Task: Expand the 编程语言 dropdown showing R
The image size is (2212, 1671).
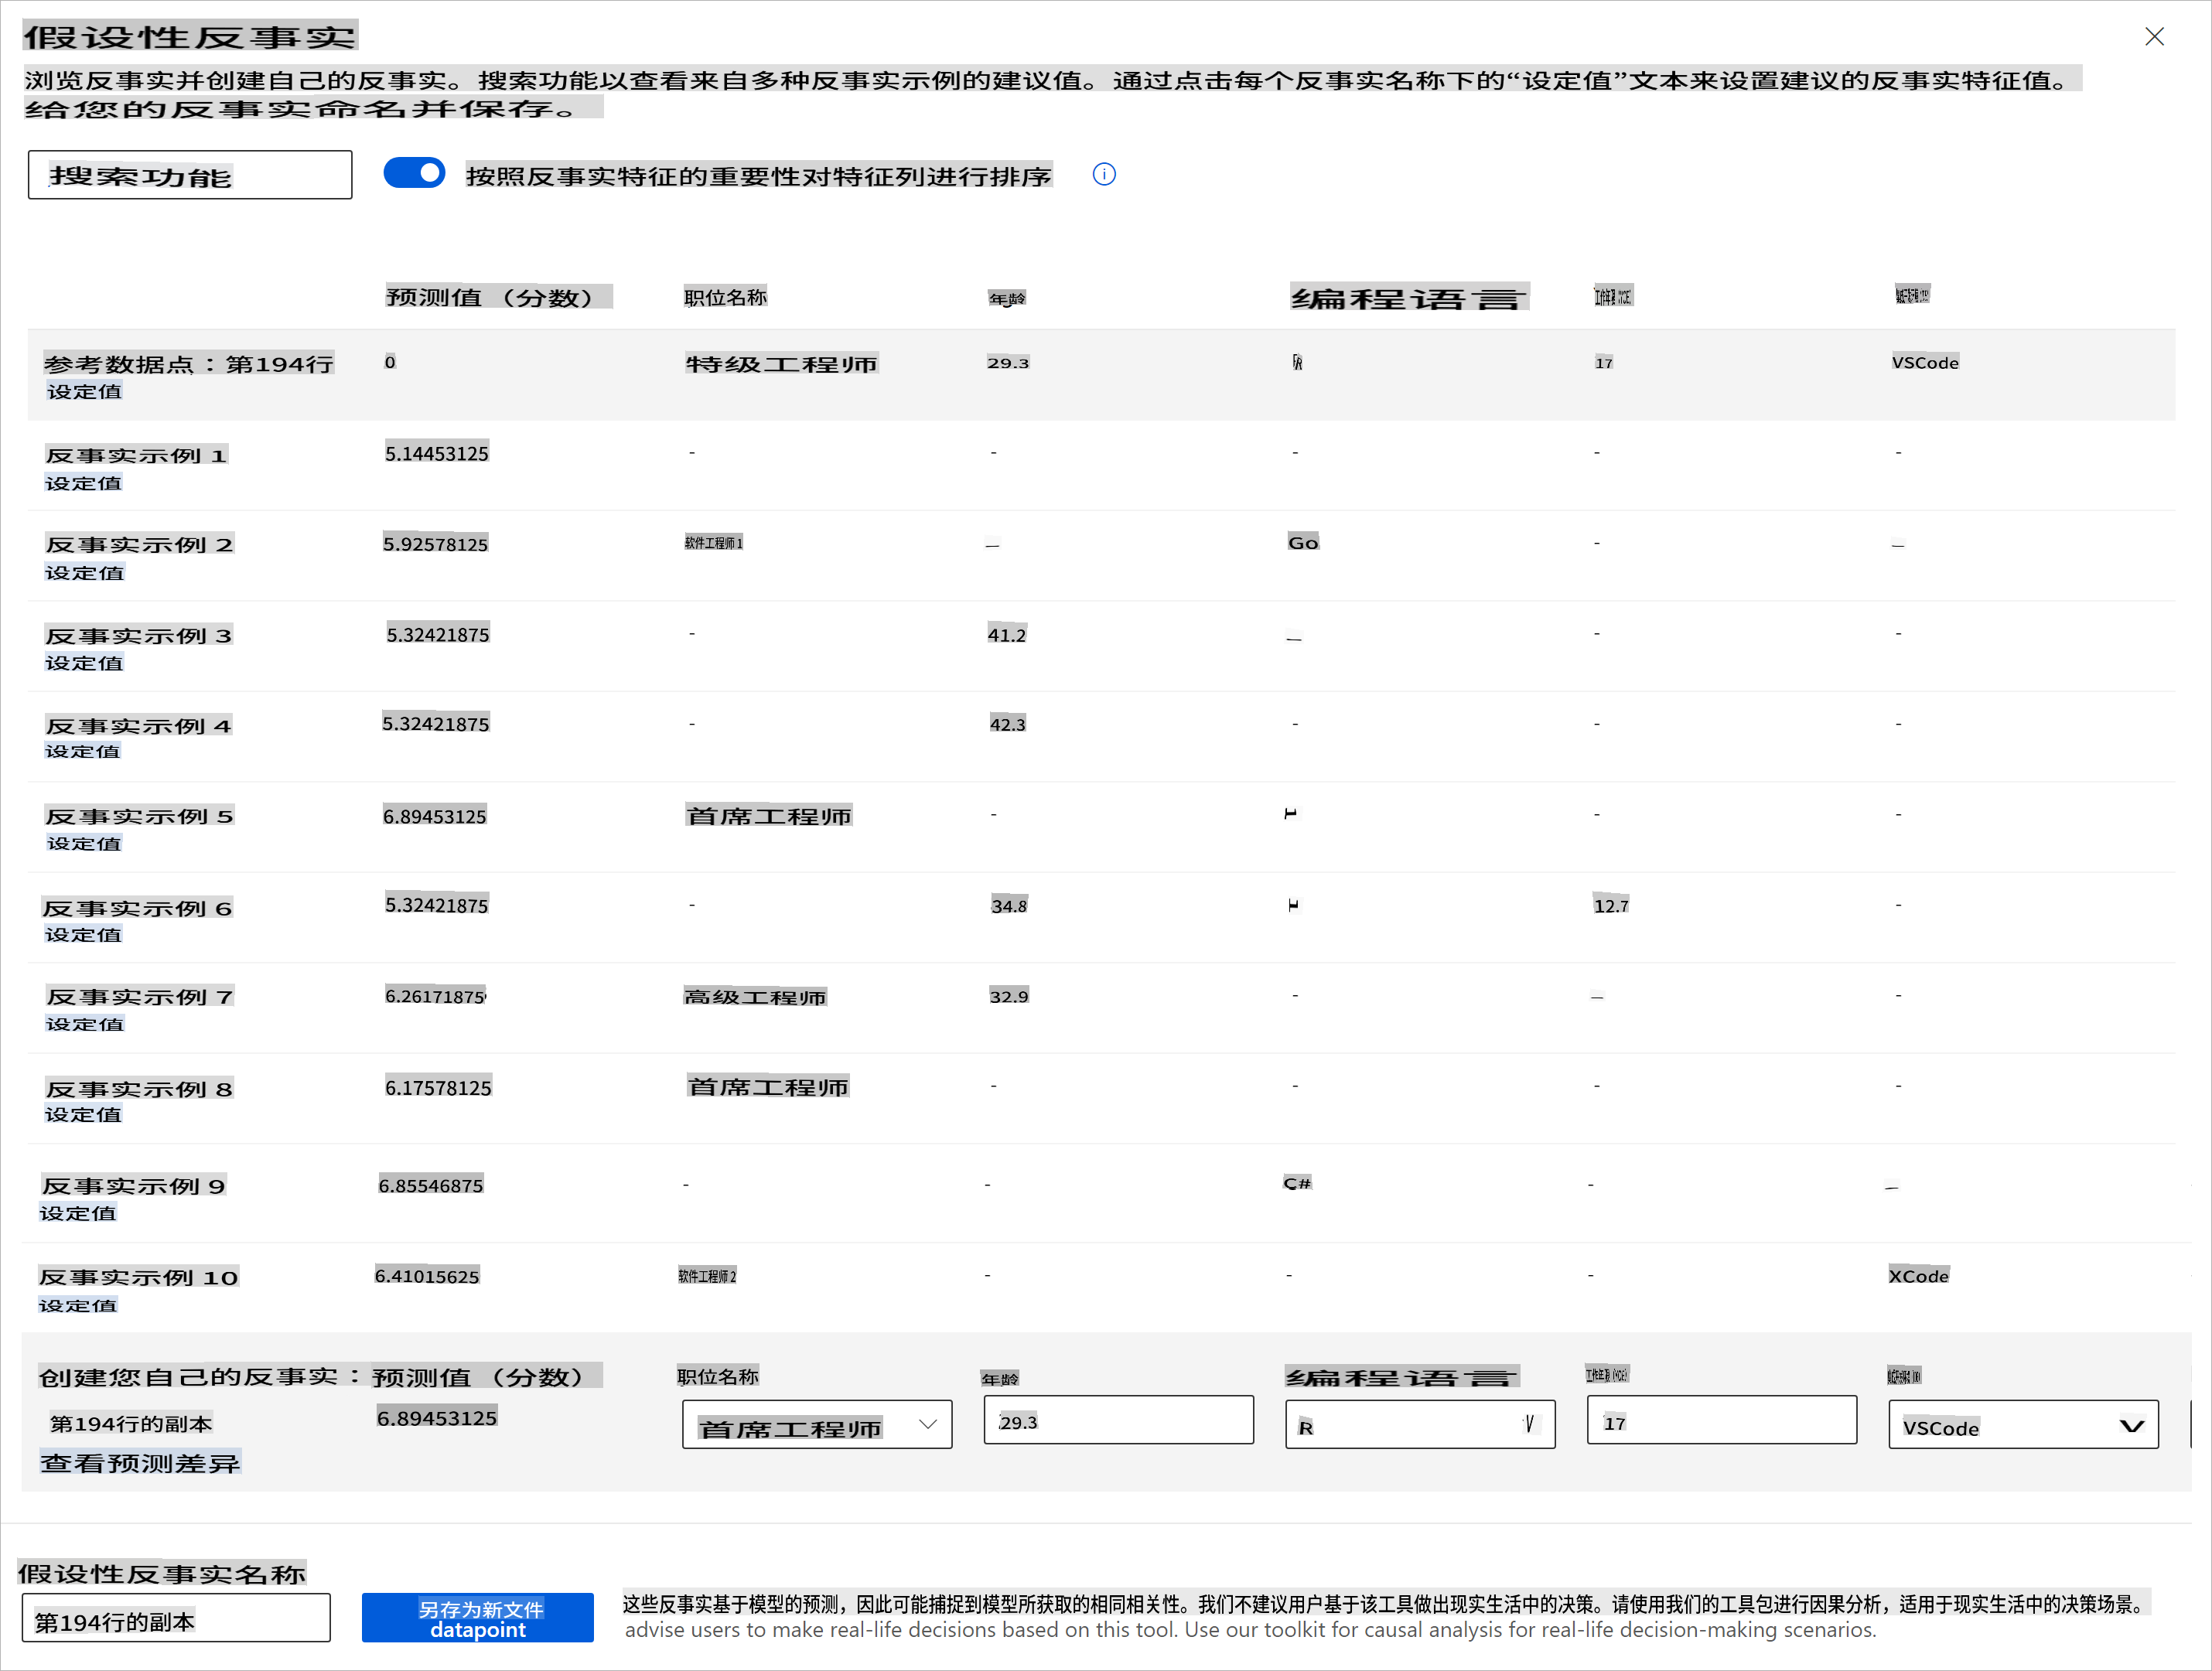Action: 1419,1425
